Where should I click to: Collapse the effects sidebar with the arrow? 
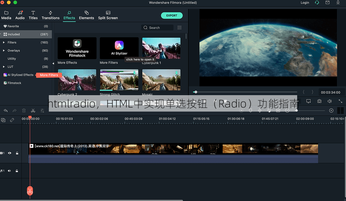click(x=53, y=63)
